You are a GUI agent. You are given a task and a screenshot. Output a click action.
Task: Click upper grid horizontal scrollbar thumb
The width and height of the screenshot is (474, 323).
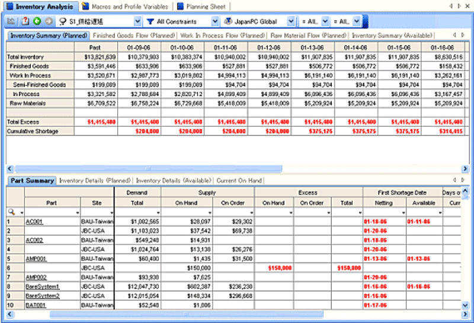pos(149,168)
